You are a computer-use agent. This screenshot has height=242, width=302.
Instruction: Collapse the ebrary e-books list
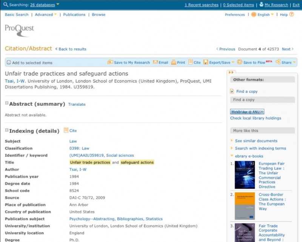coord(232,155)
